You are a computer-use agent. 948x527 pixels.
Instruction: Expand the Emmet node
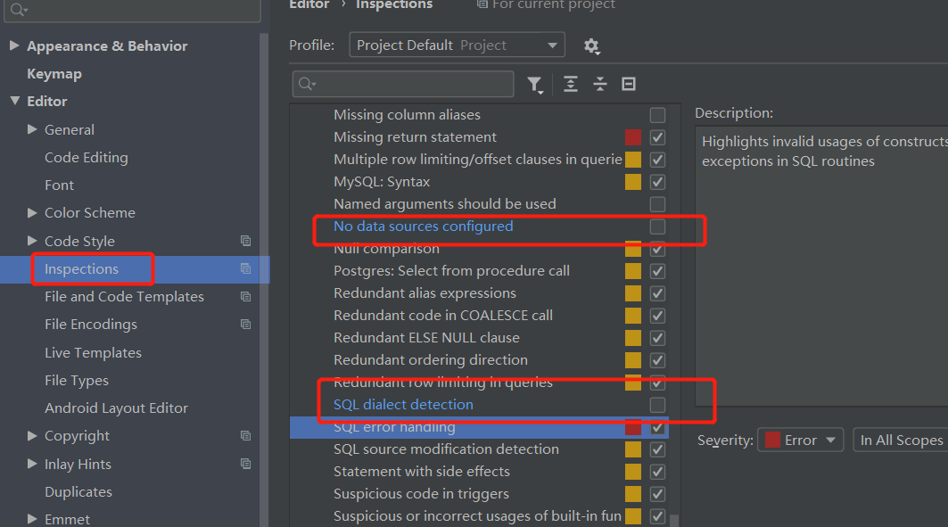pyautogui.click(x=33, y=519)
